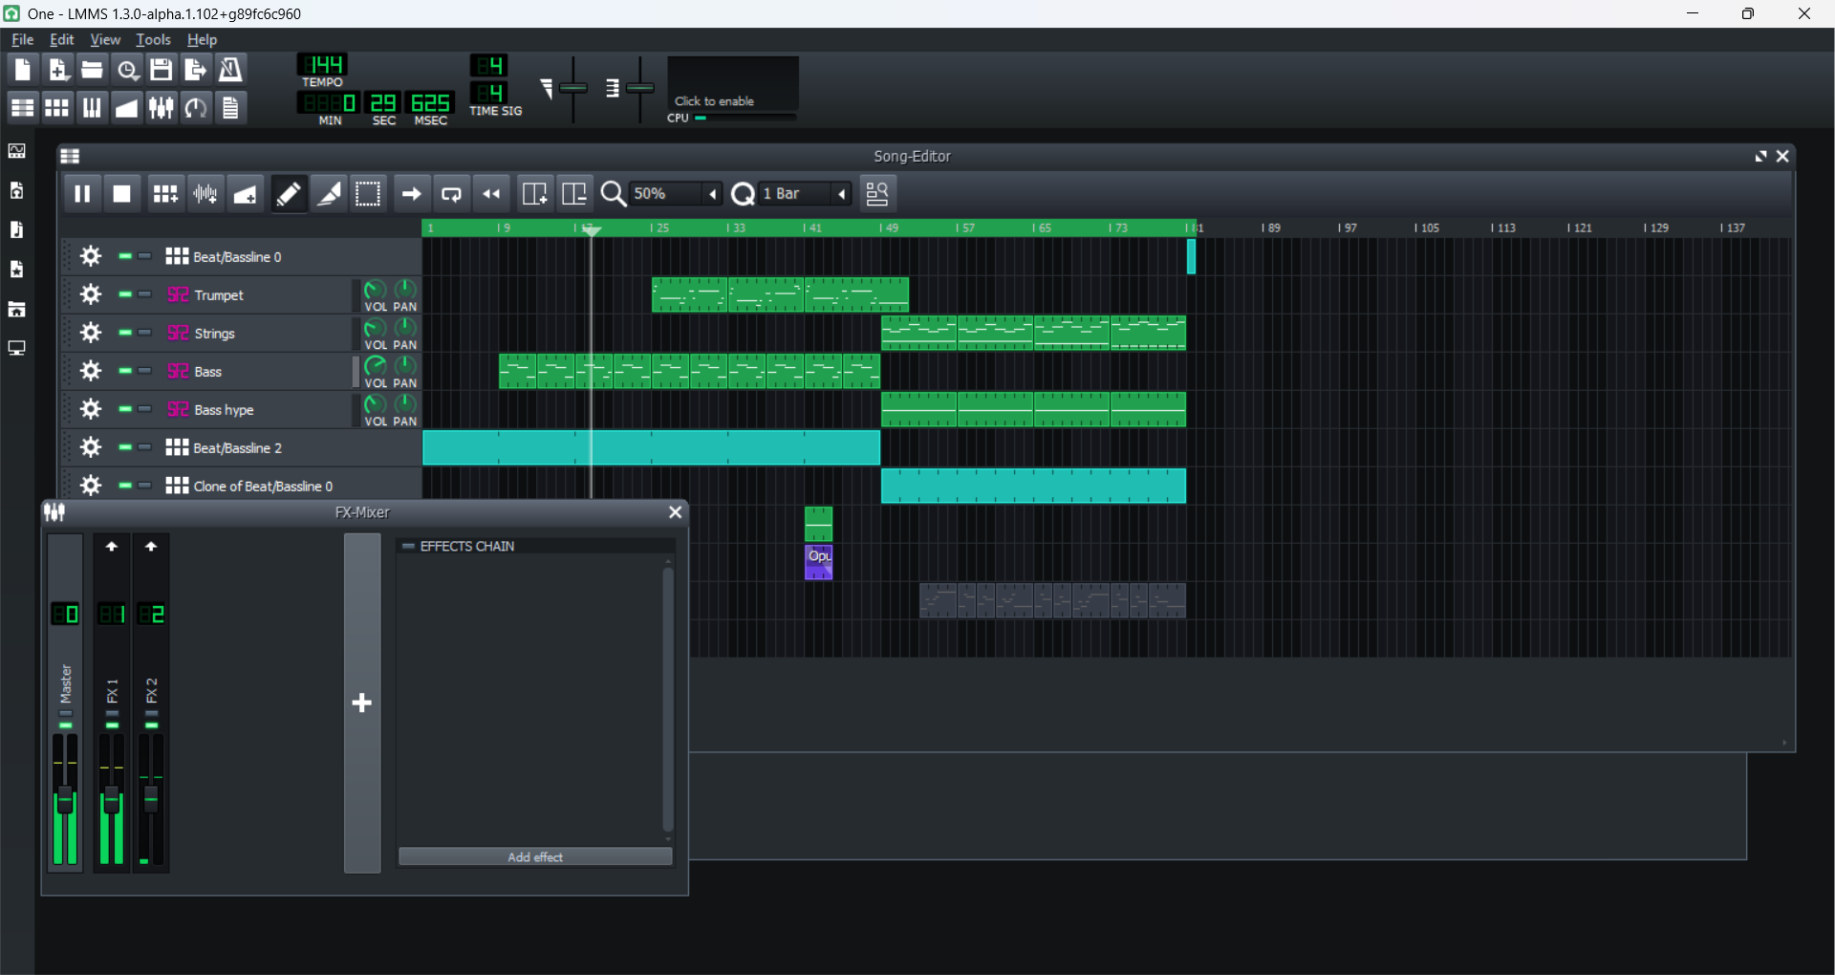Select the draw mode pencil tool
This screenshot has height=975, width=1835.
click(x=288, y=194)
